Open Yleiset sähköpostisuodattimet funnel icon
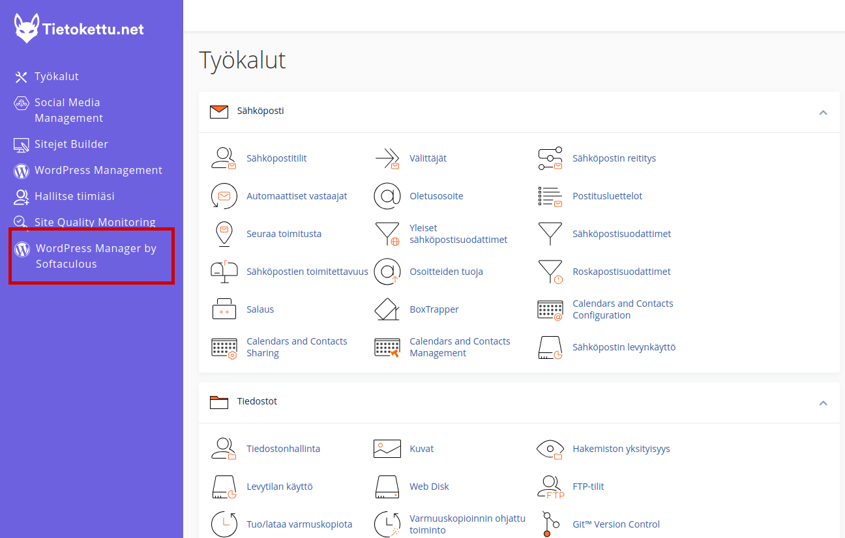845x538 pixels. coord(387,234)
